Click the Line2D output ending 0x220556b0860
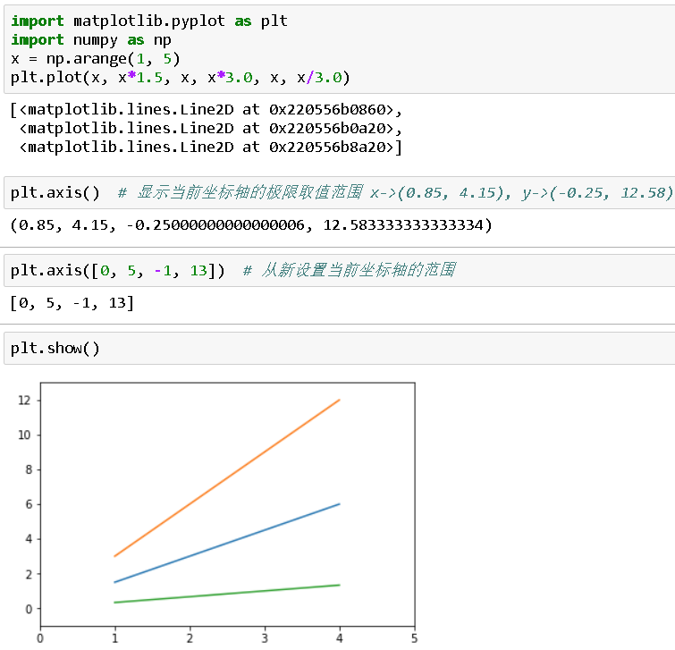The height and width of the screenshot is (650, 675). coord(207,110)
